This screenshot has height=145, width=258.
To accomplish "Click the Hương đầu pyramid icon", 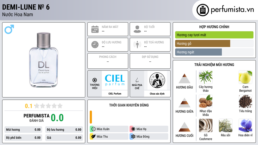I will [184, 79].
